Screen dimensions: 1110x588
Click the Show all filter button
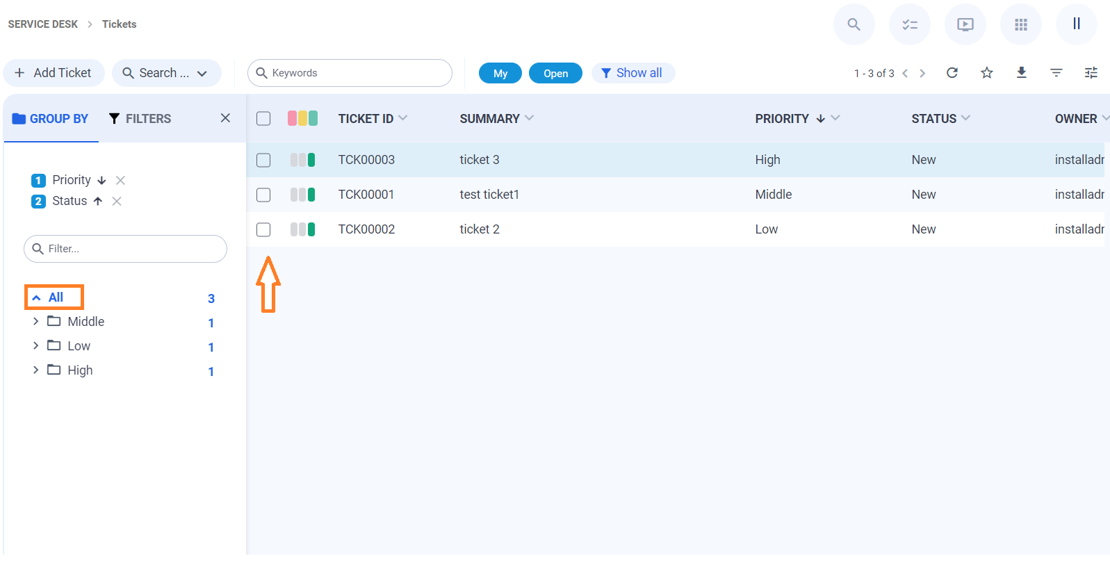coord(632,73)
